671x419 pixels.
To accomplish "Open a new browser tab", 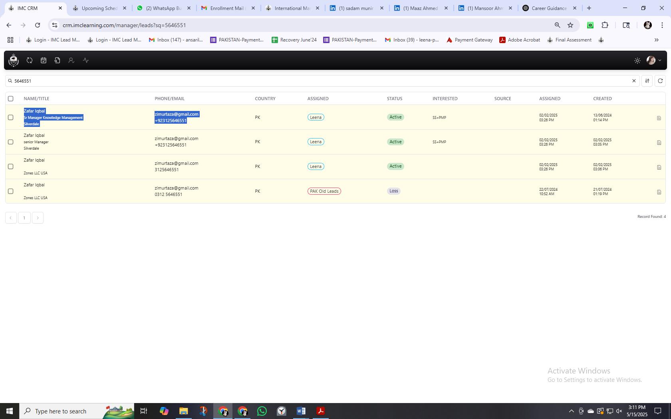I will (x=589, y=8).
